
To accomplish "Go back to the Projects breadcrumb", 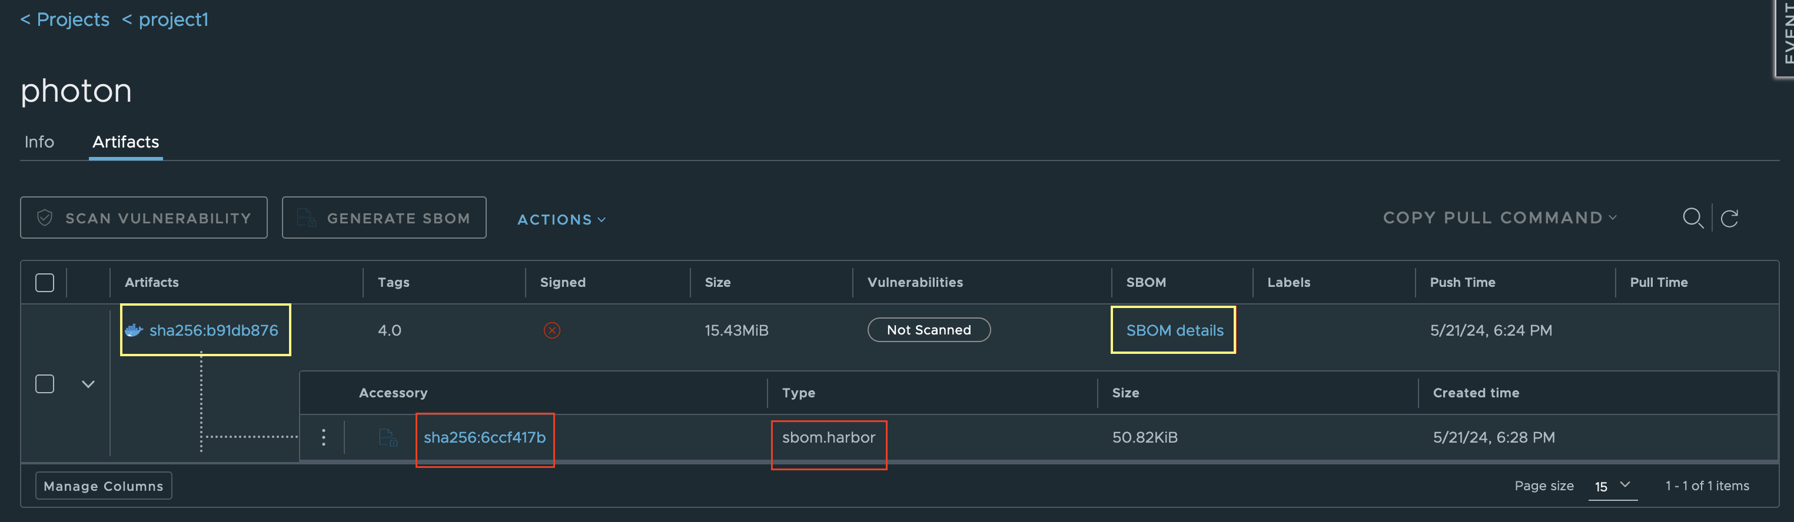I will [65, 19].
